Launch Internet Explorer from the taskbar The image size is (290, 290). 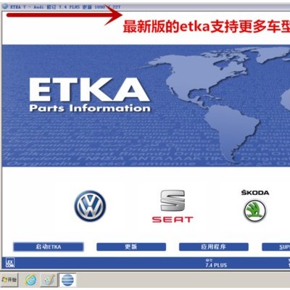(x=30, y=280)
